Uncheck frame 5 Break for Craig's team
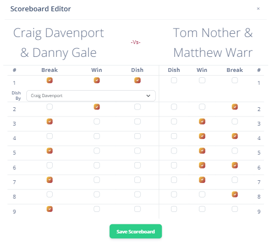 click(49, 151)
